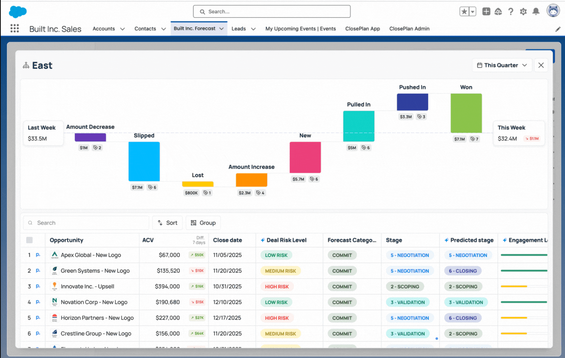The width and height of the screenshot is (565, 358).
Task: Click the pencil edit icon near the nav bar
Action: 558,29
